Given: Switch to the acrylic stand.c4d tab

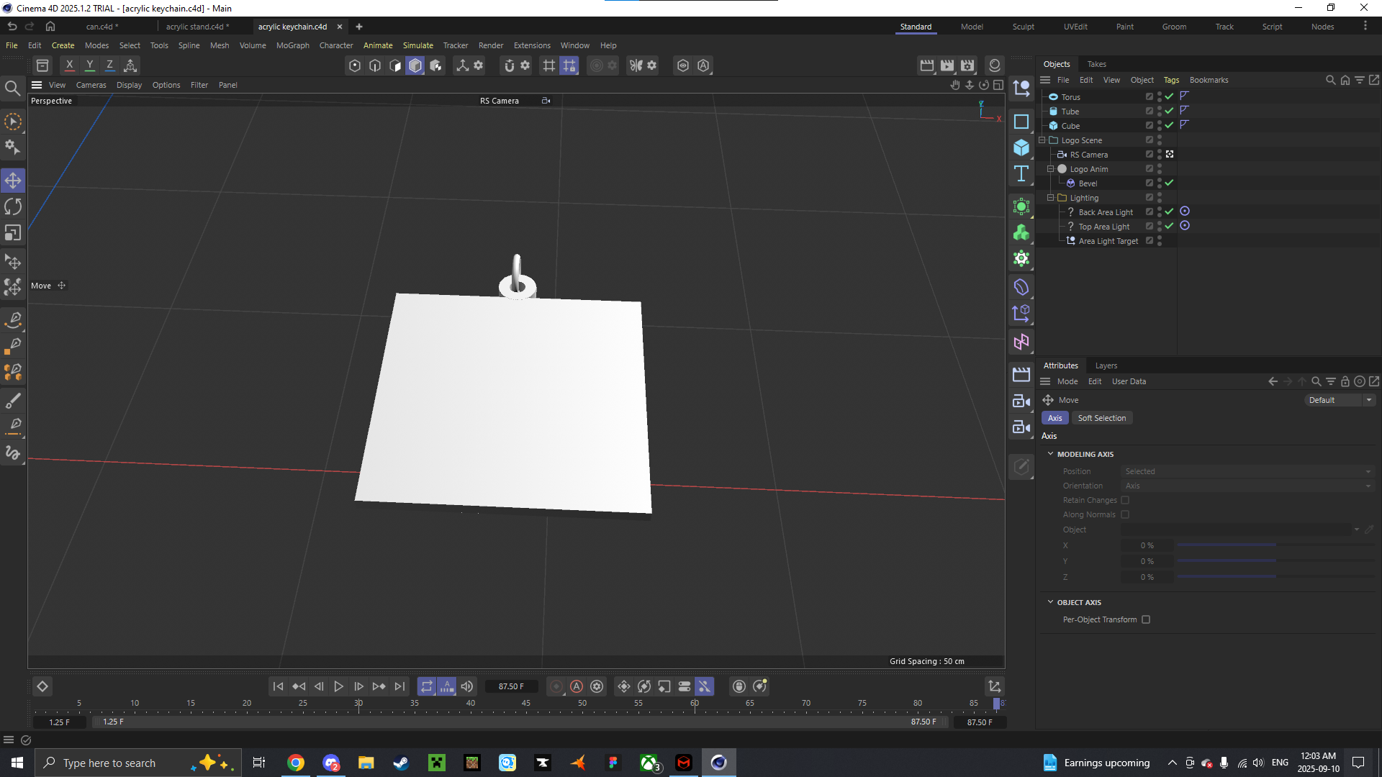Looking at the screenshot, I should point(198,27).
